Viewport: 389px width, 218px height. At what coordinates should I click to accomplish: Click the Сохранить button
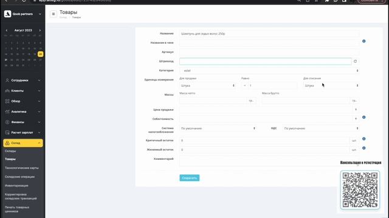(x=190, y=178)
